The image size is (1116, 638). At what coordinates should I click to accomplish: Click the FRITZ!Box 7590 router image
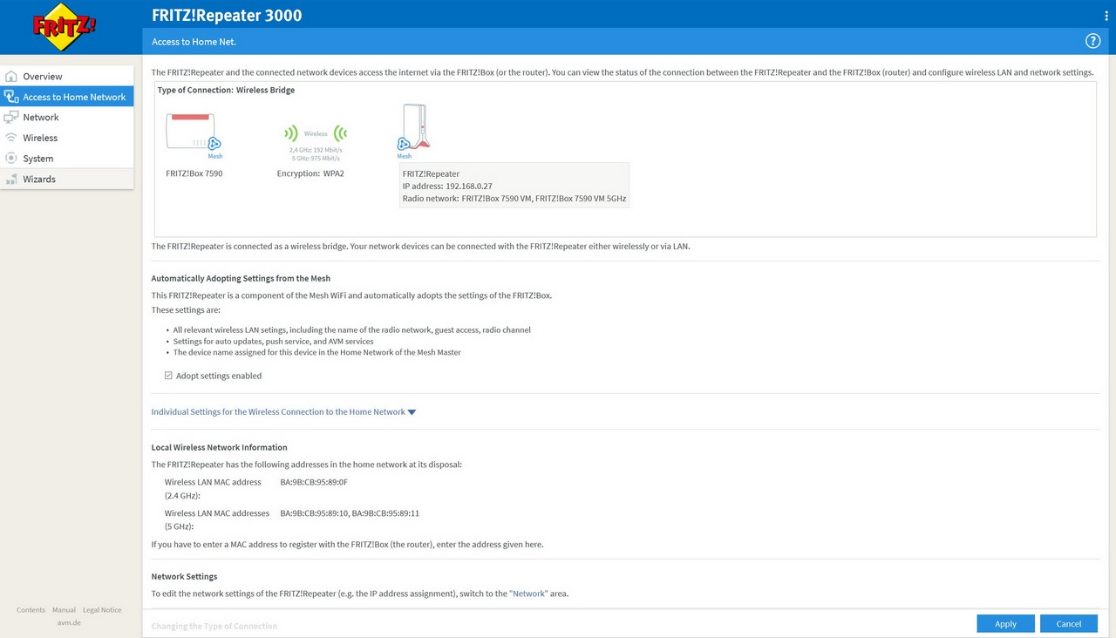(189, 132)
